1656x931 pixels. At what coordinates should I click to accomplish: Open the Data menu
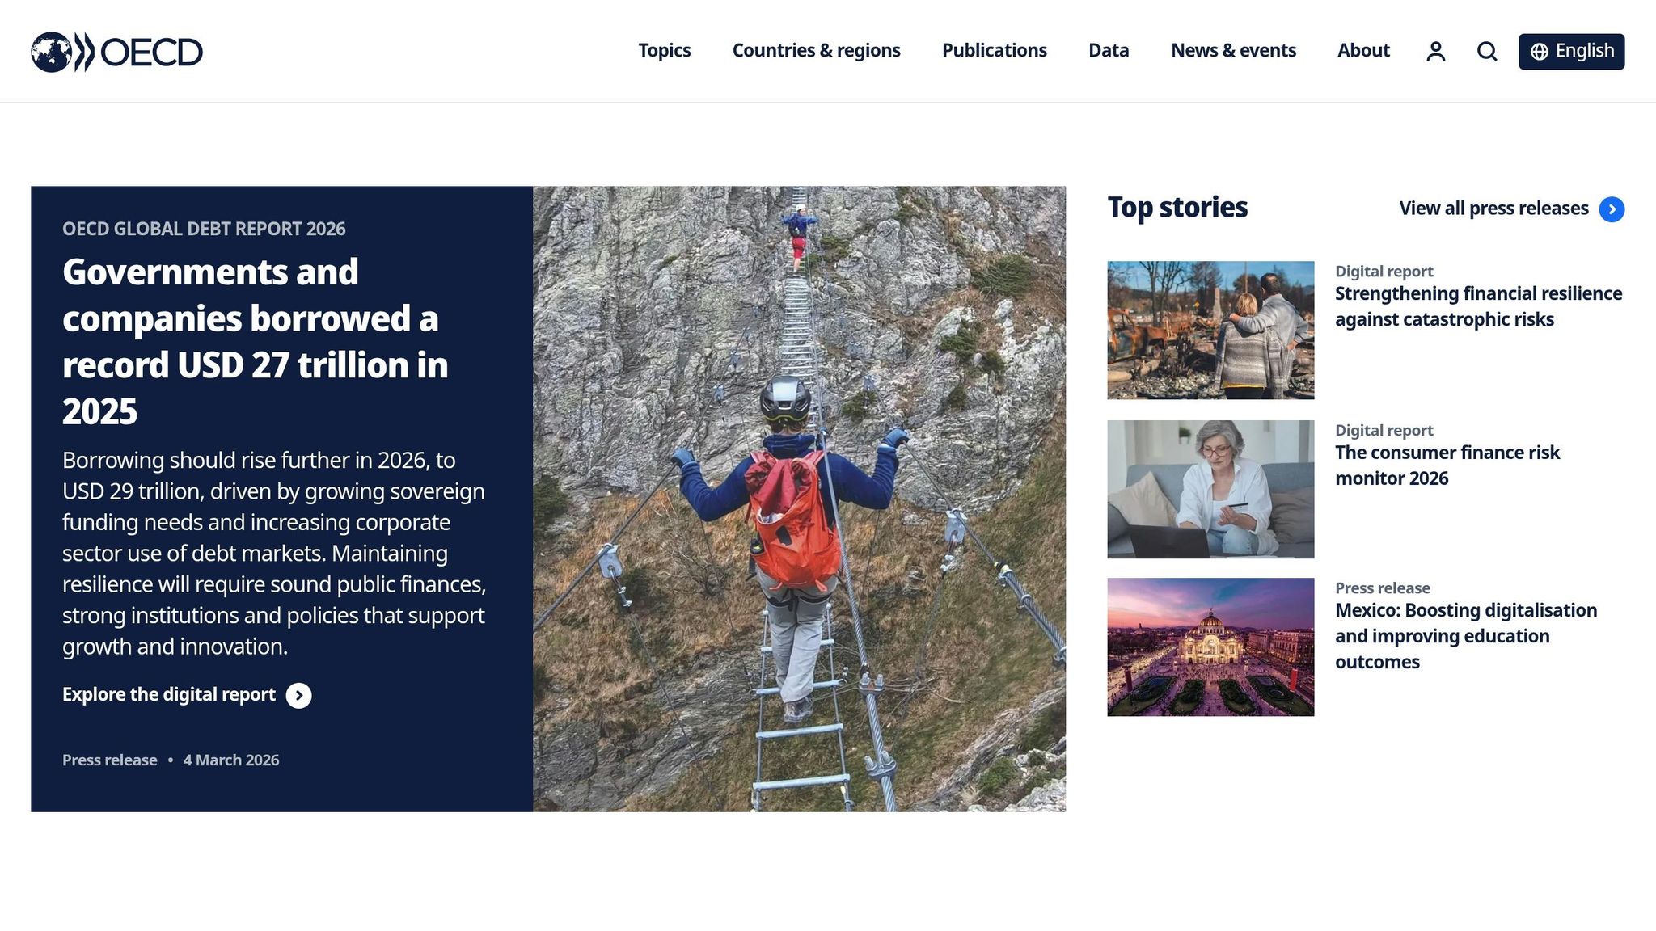pos(1108,51)
